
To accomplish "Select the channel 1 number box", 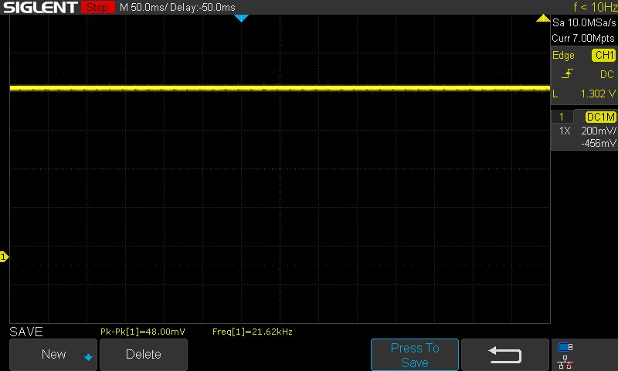I will tap(562, 117).
